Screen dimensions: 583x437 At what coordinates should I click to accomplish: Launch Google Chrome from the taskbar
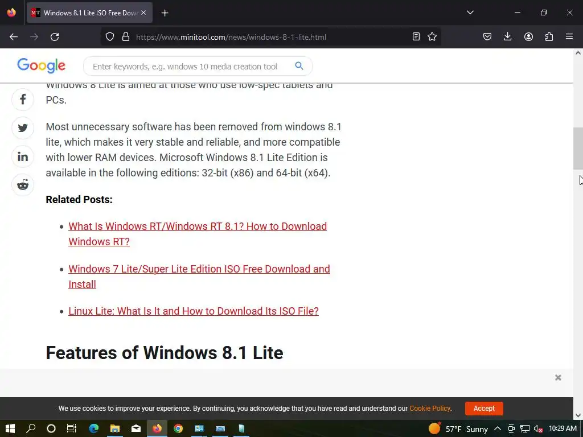pos(178,428)
